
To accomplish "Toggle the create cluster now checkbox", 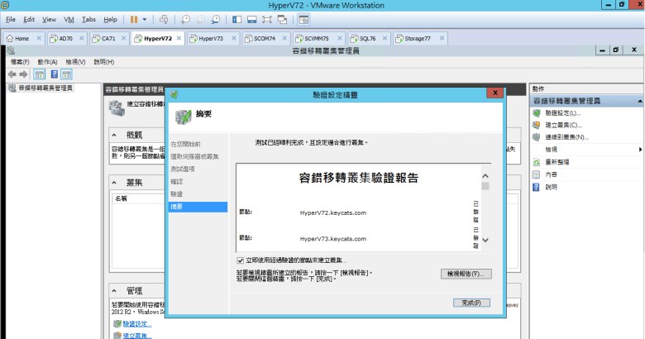I will pyautogui.click(x=240, y=260).
